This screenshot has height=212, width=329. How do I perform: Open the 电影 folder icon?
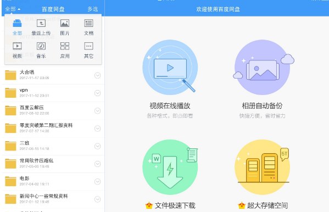(x=10, y=181)
